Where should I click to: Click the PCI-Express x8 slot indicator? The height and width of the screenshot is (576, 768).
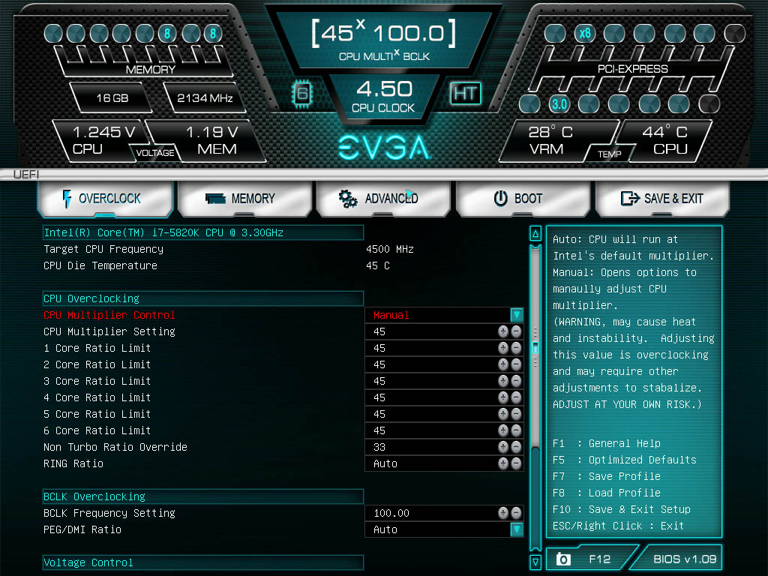[x=585, y=33]
